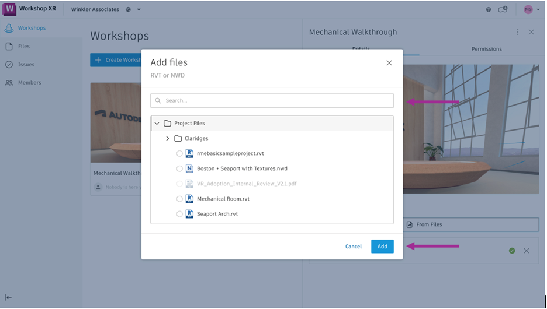The image size is (547, 309).
Task: Click the globe icon next to Winkler Associates
Action: pyautogui.click(x=129, y=9)
